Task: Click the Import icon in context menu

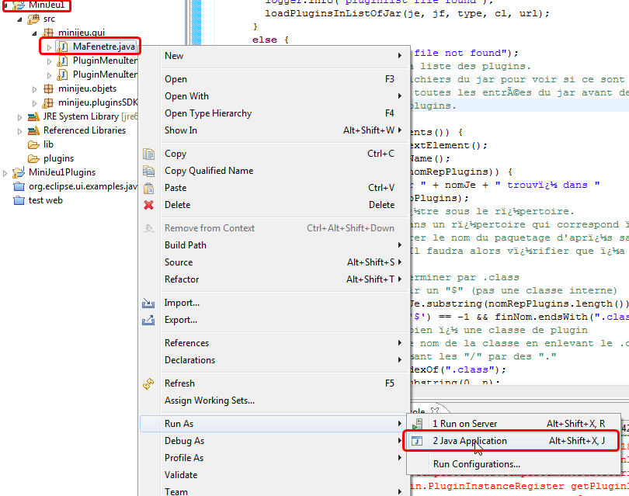Action: click(x=149, y=303)
